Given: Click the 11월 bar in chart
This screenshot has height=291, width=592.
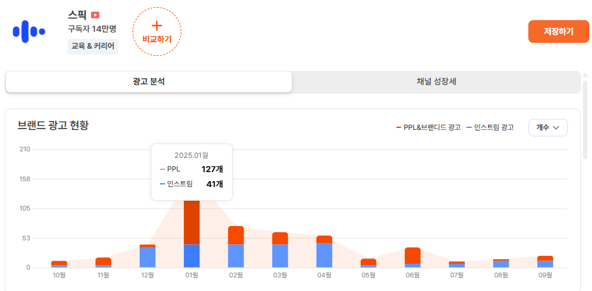Looking at the screenshot, I should coord(103,262).
